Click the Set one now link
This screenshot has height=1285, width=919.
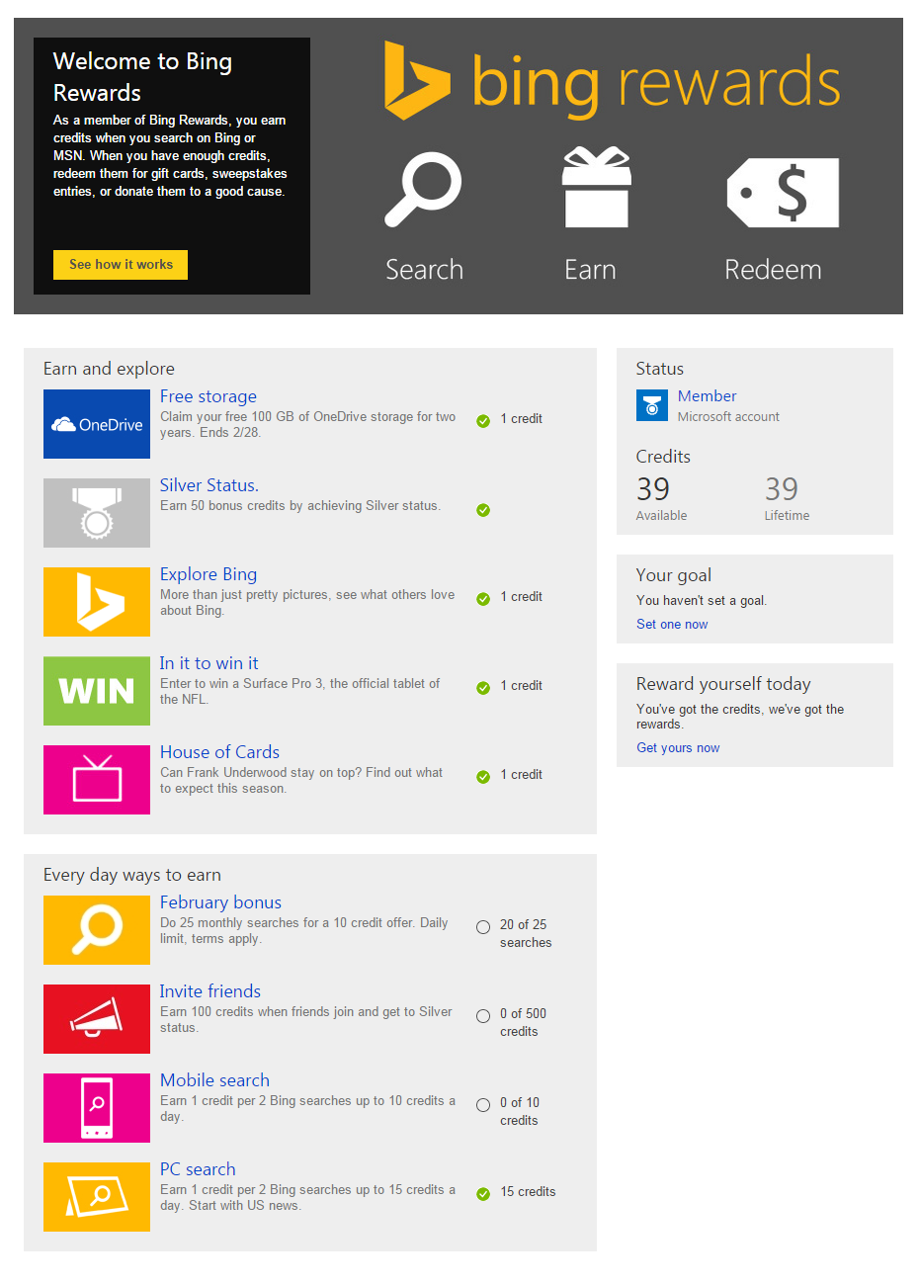[672, 625]
